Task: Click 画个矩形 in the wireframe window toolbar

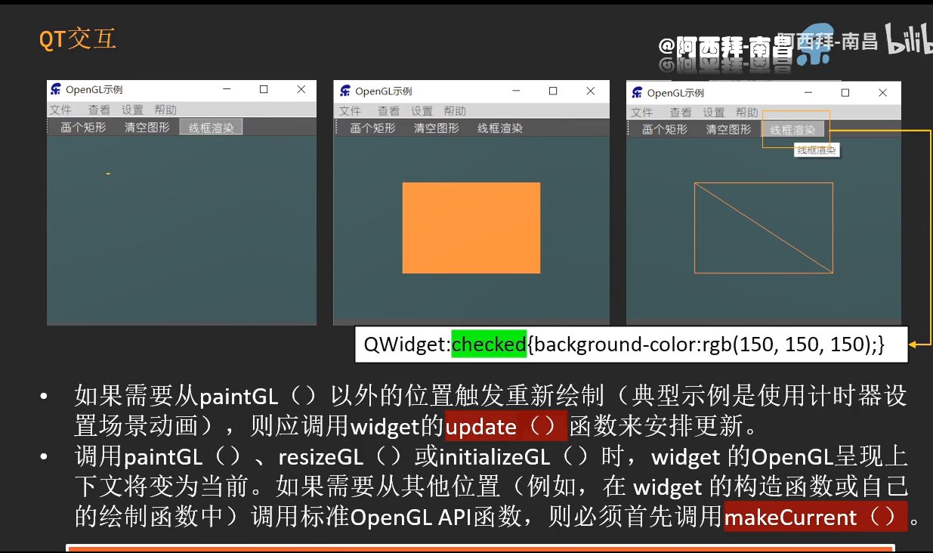Action: pyautogui.click(x=665, y=129)
